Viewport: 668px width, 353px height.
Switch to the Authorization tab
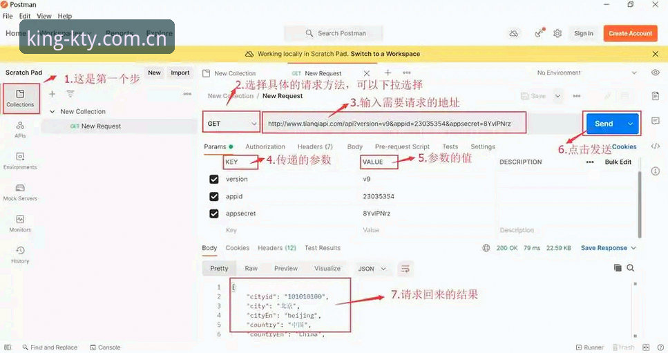coord(265,146)
